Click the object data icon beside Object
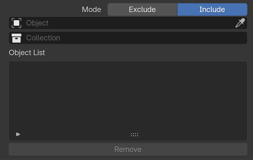The image size is (253, 160). (16, 23)
